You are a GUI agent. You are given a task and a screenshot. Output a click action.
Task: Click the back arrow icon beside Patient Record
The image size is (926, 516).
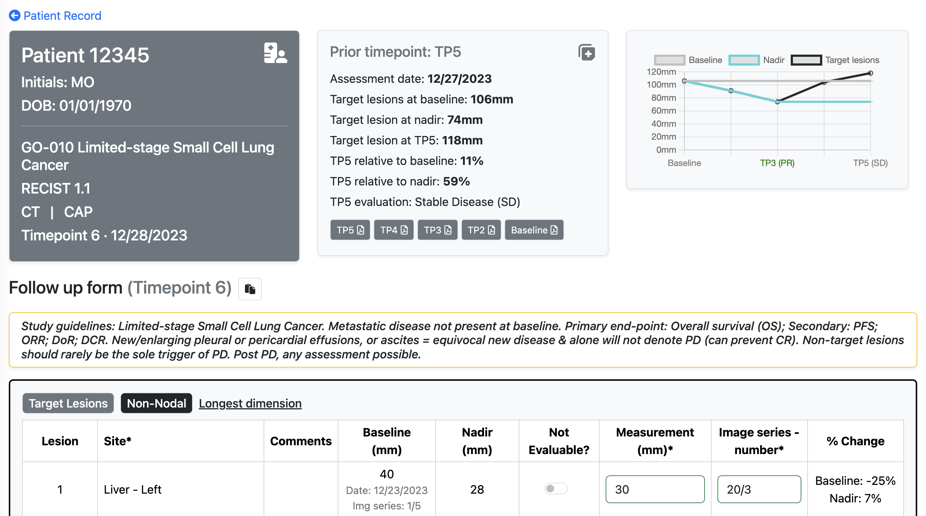click(15, 16)
